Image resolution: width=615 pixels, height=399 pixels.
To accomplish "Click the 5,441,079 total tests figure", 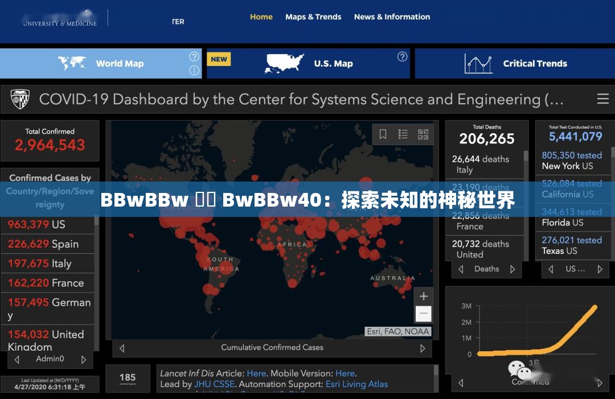I will 575,137.
